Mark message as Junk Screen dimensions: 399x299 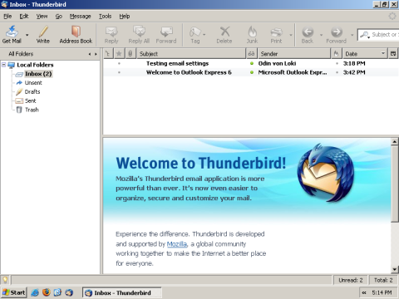pos(252,34)
